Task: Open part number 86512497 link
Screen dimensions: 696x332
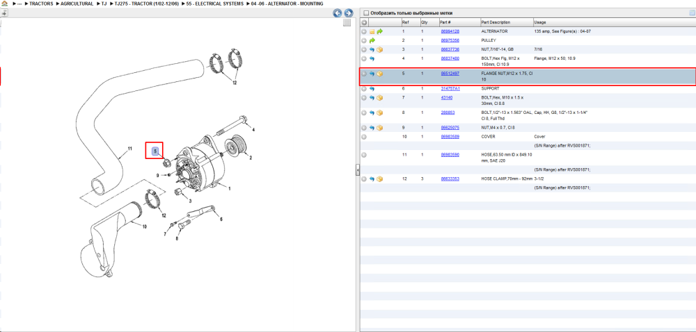Action: pos(450,74)
